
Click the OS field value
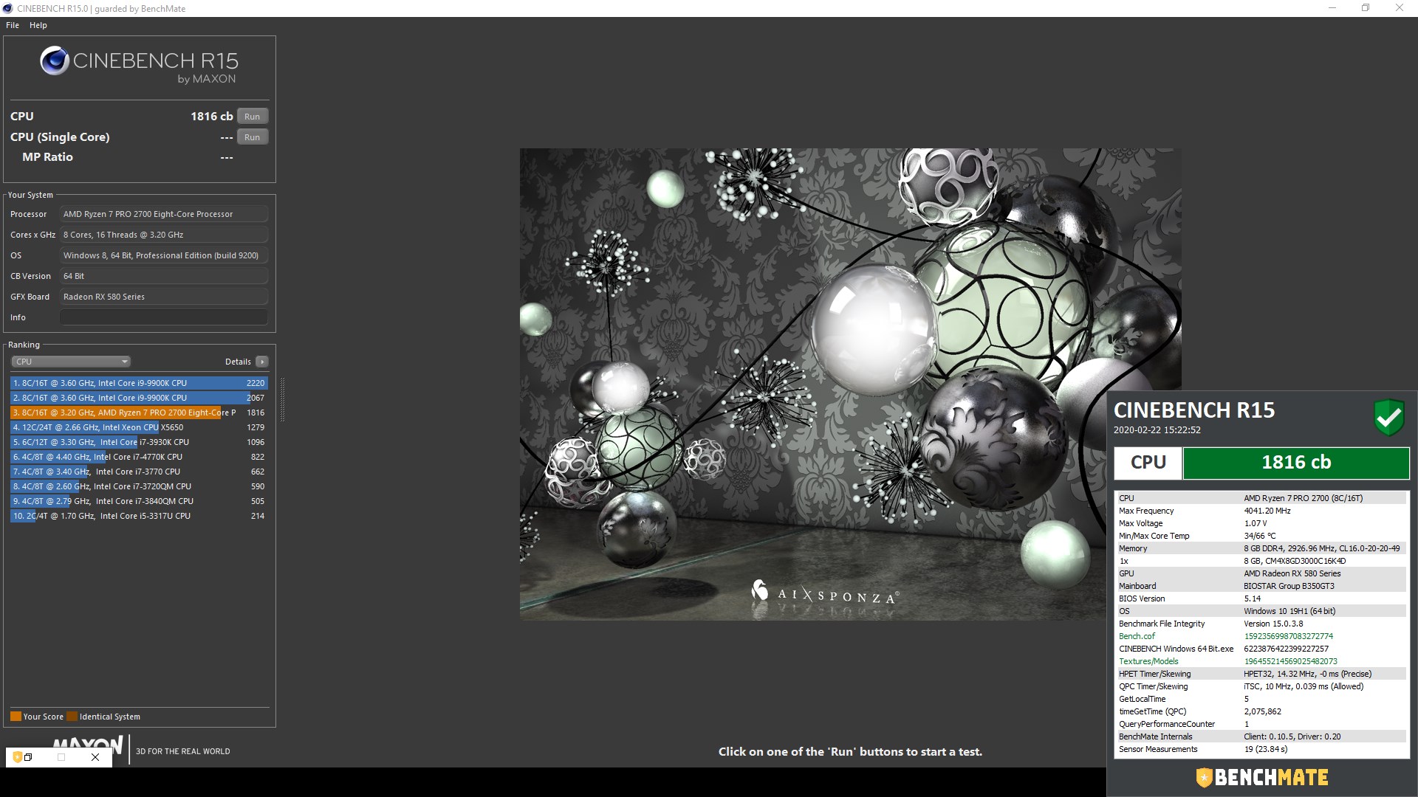tap(163, 255)
